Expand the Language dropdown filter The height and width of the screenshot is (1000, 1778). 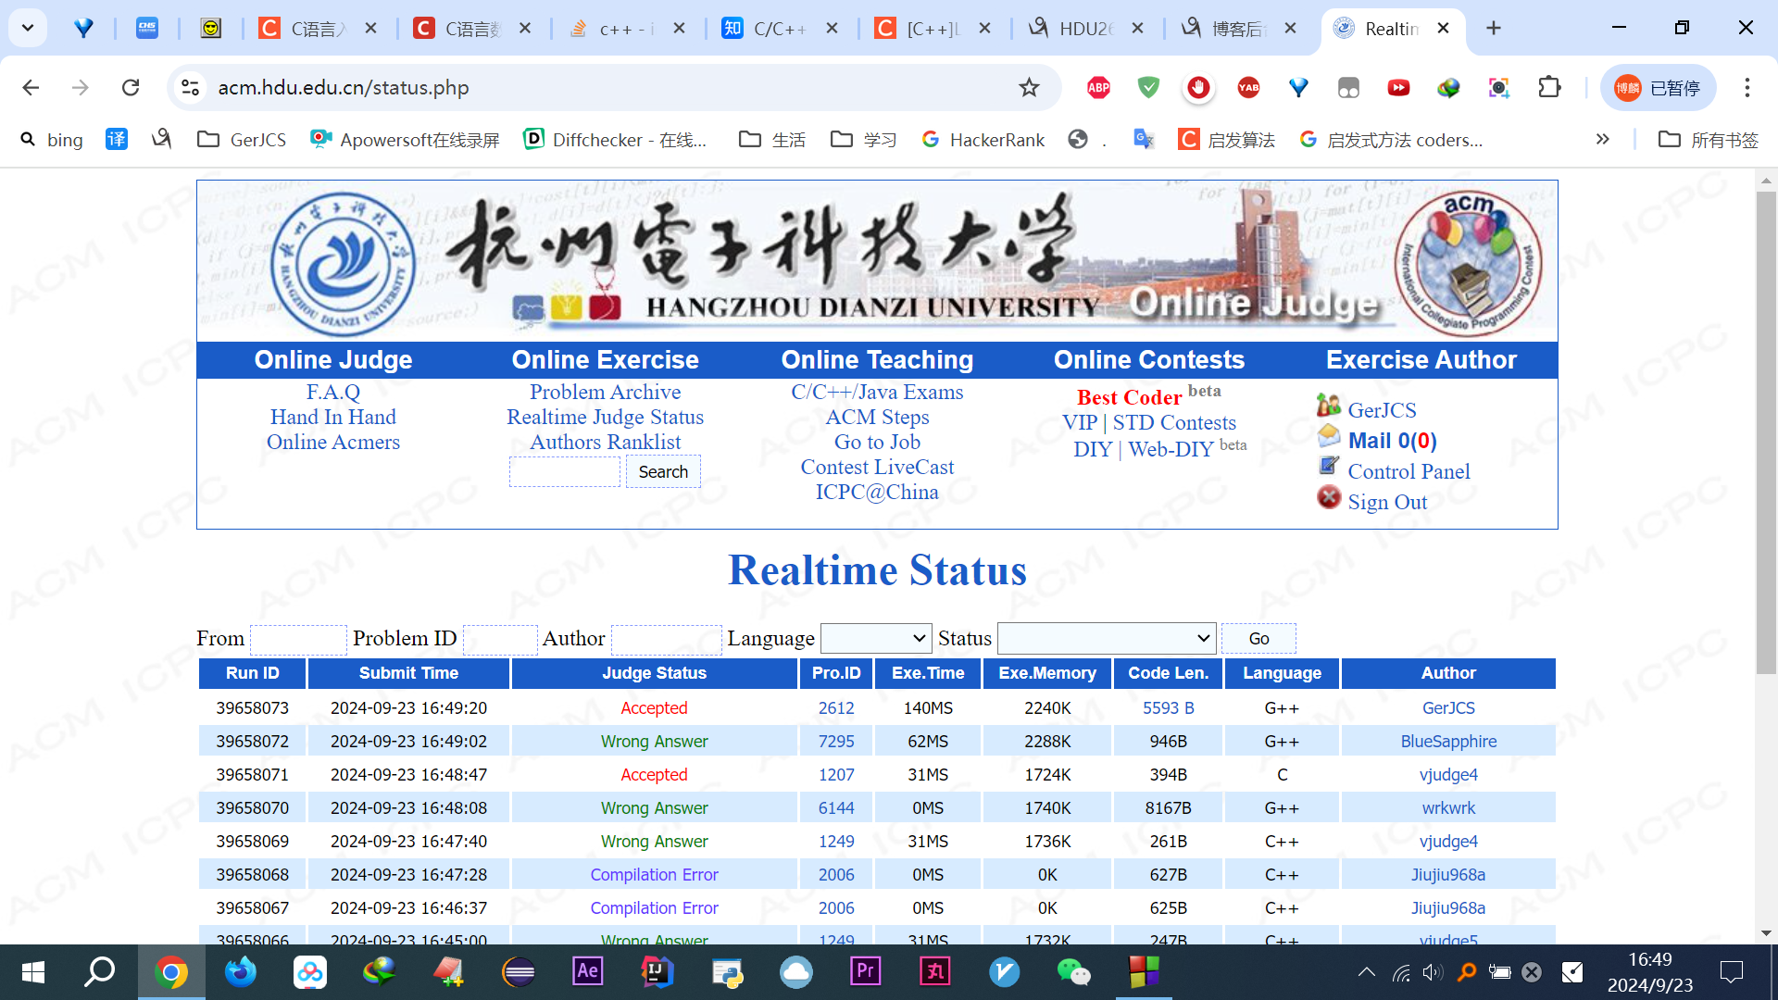point(876,638)
